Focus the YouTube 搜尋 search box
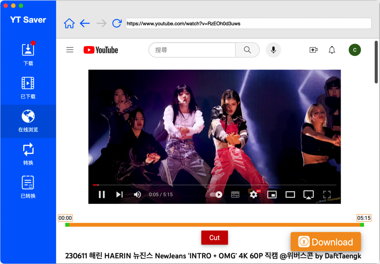This screenshot has height=264, width=380. point(192,50)
